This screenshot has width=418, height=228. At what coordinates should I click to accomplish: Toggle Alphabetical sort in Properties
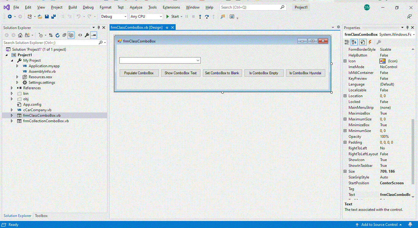pyautogui.click(x=354, y=42)
